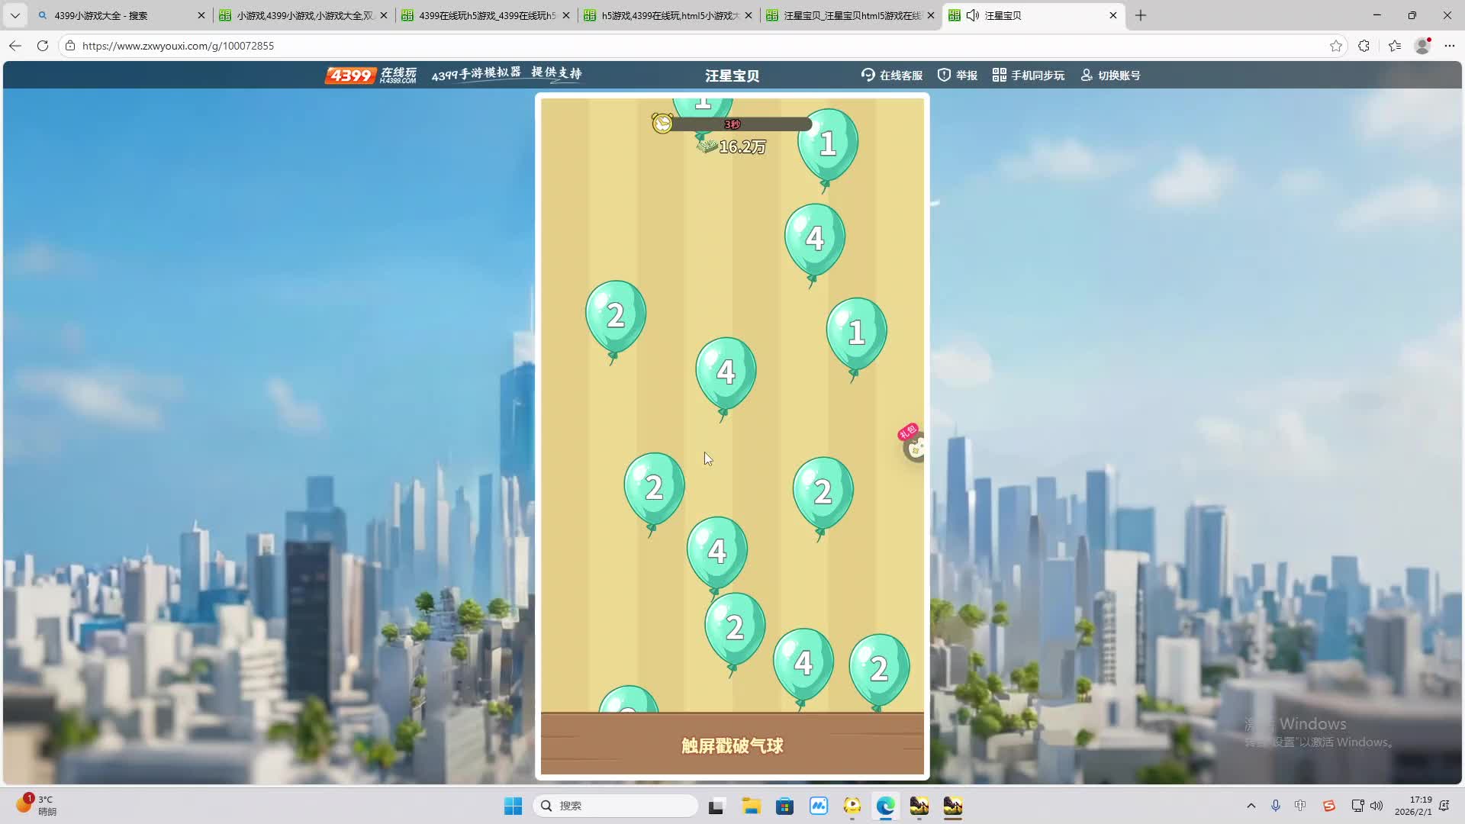
Task: Click the alarm clock timer icon
Action: point(662,123)
